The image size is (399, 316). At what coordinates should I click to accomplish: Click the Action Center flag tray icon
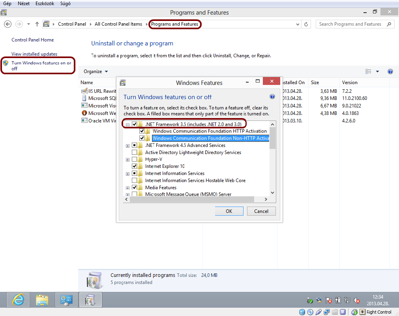[x=328, y=301]
